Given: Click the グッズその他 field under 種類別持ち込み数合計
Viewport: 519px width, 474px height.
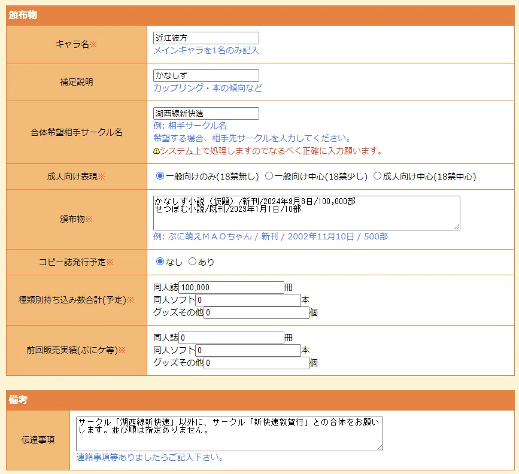Looking at the screenshot, I should (x=257, y=312).
